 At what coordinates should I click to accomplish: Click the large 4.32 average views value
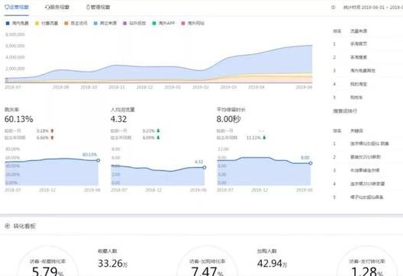point(119,119)
